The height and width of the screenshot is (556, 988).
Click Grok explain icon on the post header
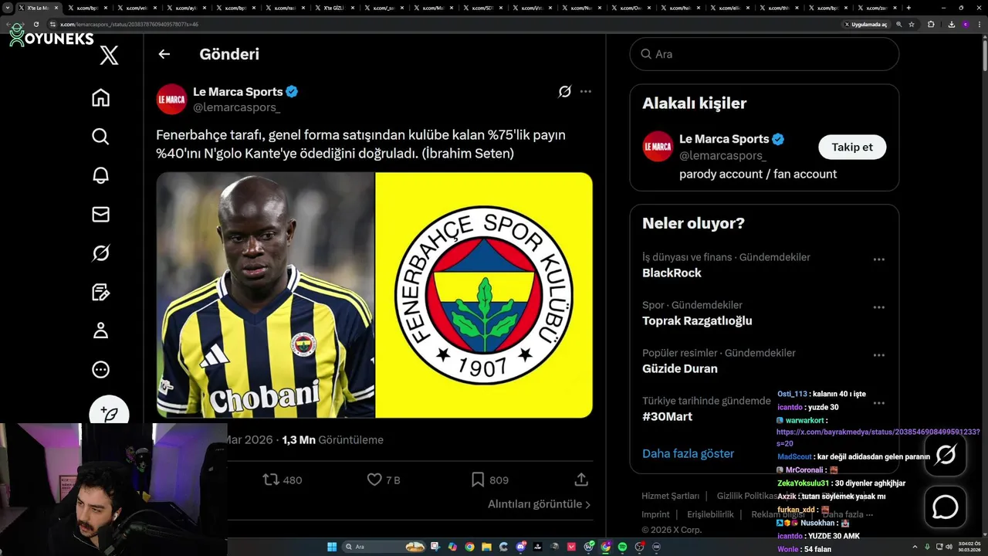(x=565, y=92)
